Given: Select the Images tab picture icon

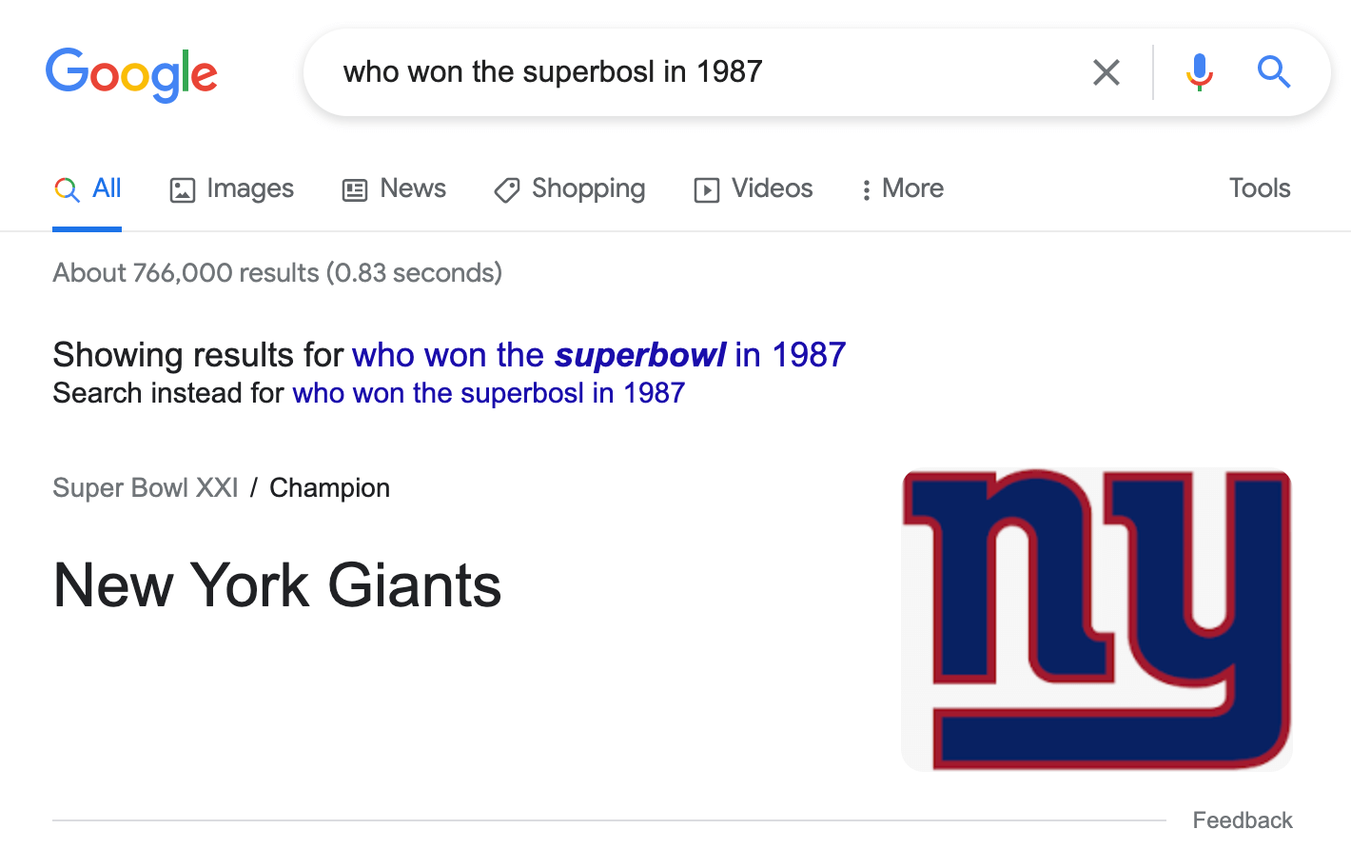Looking at the screenshot, I should 182,190.
